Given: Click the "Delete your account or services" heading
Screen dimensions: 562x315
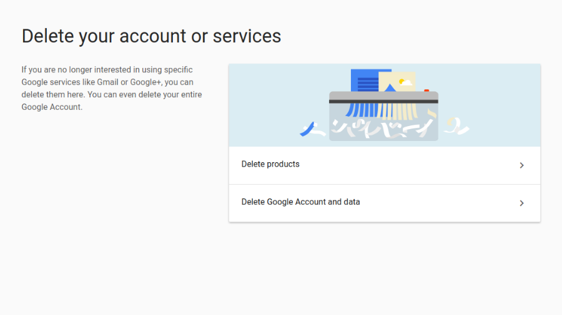Looking at the screenshot, I should pyautogui.click(x=151, y=36).
